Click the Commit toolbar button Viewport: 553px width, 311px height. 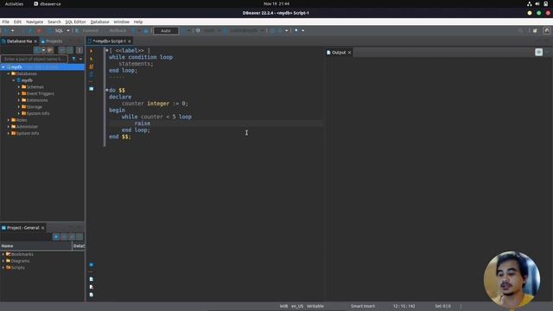coord(87,31)
